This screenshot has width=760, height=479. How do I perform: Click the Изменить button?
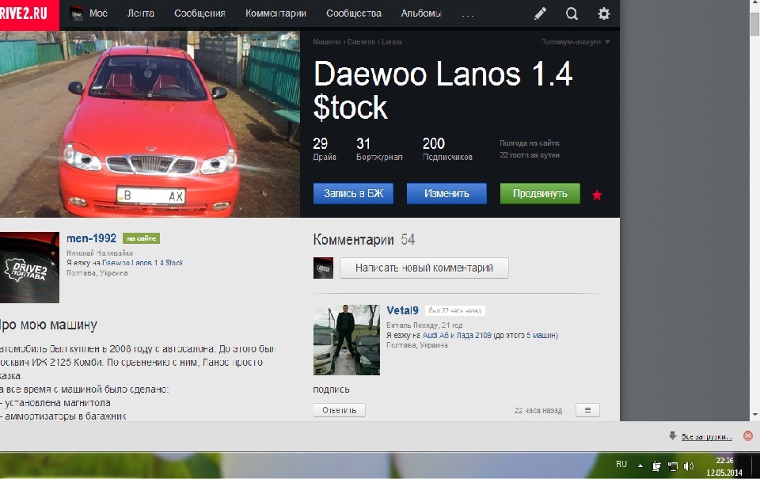pos(446,193)
